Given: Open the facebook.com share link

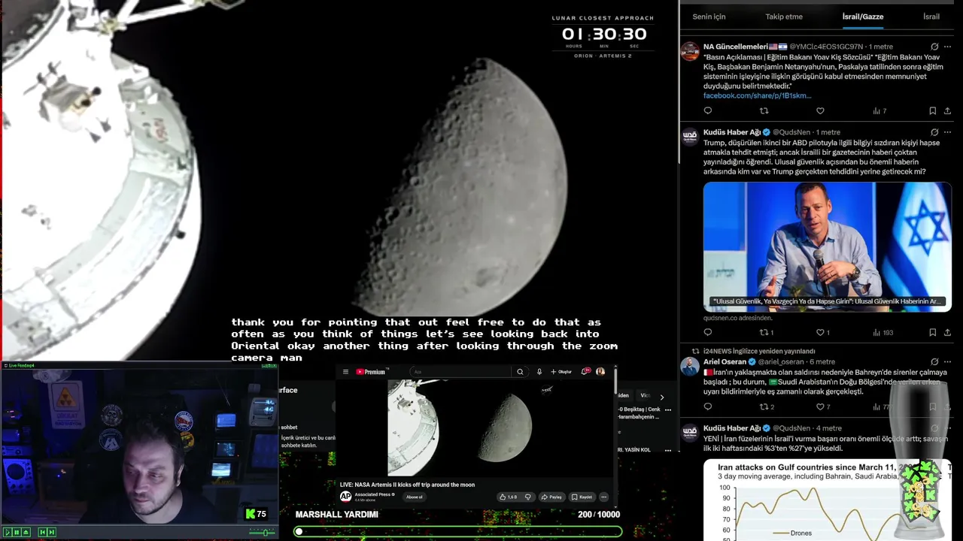Looking at the screenshot, I should (x=757, y=95).
